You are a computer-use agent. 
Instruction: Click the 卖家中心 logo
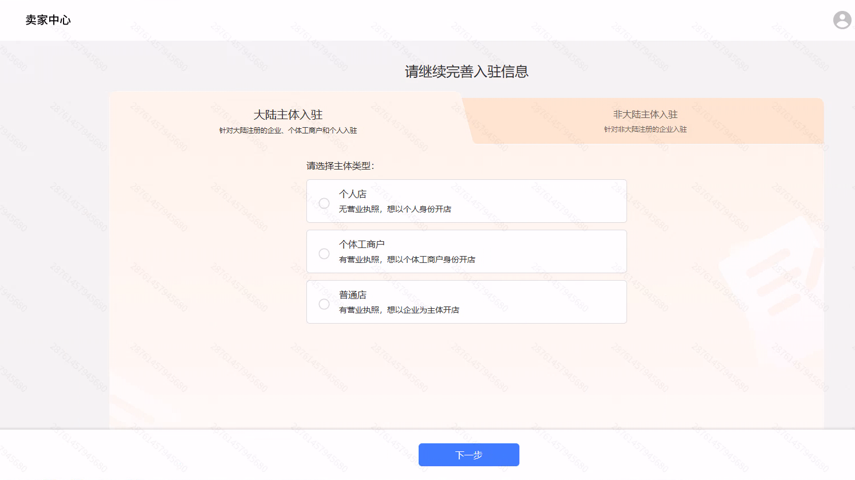pyautogui.click(x=48, y=19)
